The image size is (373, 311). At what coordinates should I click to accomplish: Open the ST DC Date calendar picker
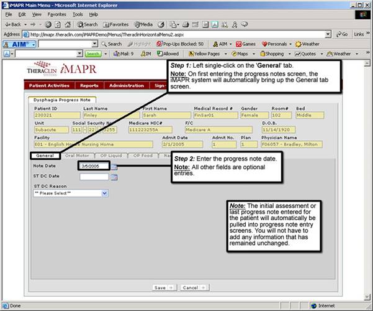[x=114, y=177]
